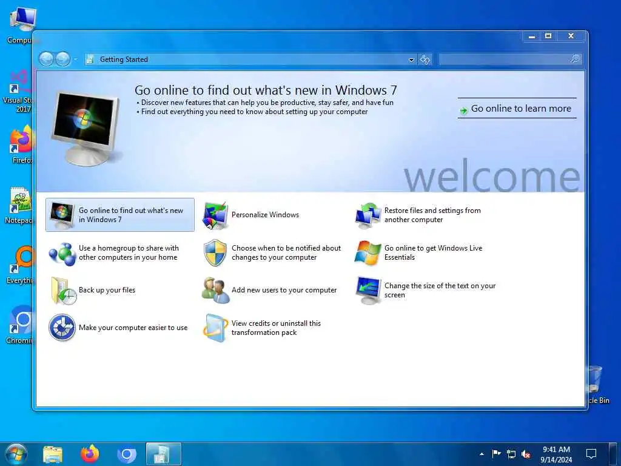Click the refresh icon beside address bar

425,59
